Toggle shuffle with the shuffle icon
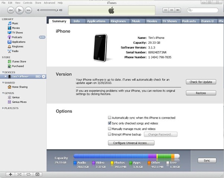This screenshot has width=224, height=178. point(19,174)
